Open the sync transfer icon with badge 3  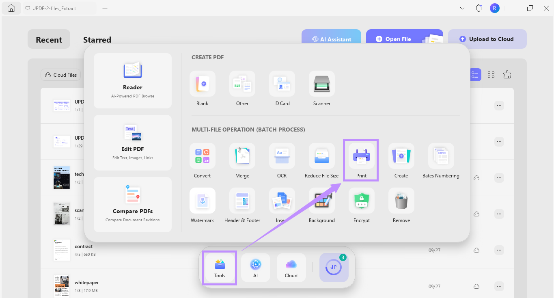334,268
